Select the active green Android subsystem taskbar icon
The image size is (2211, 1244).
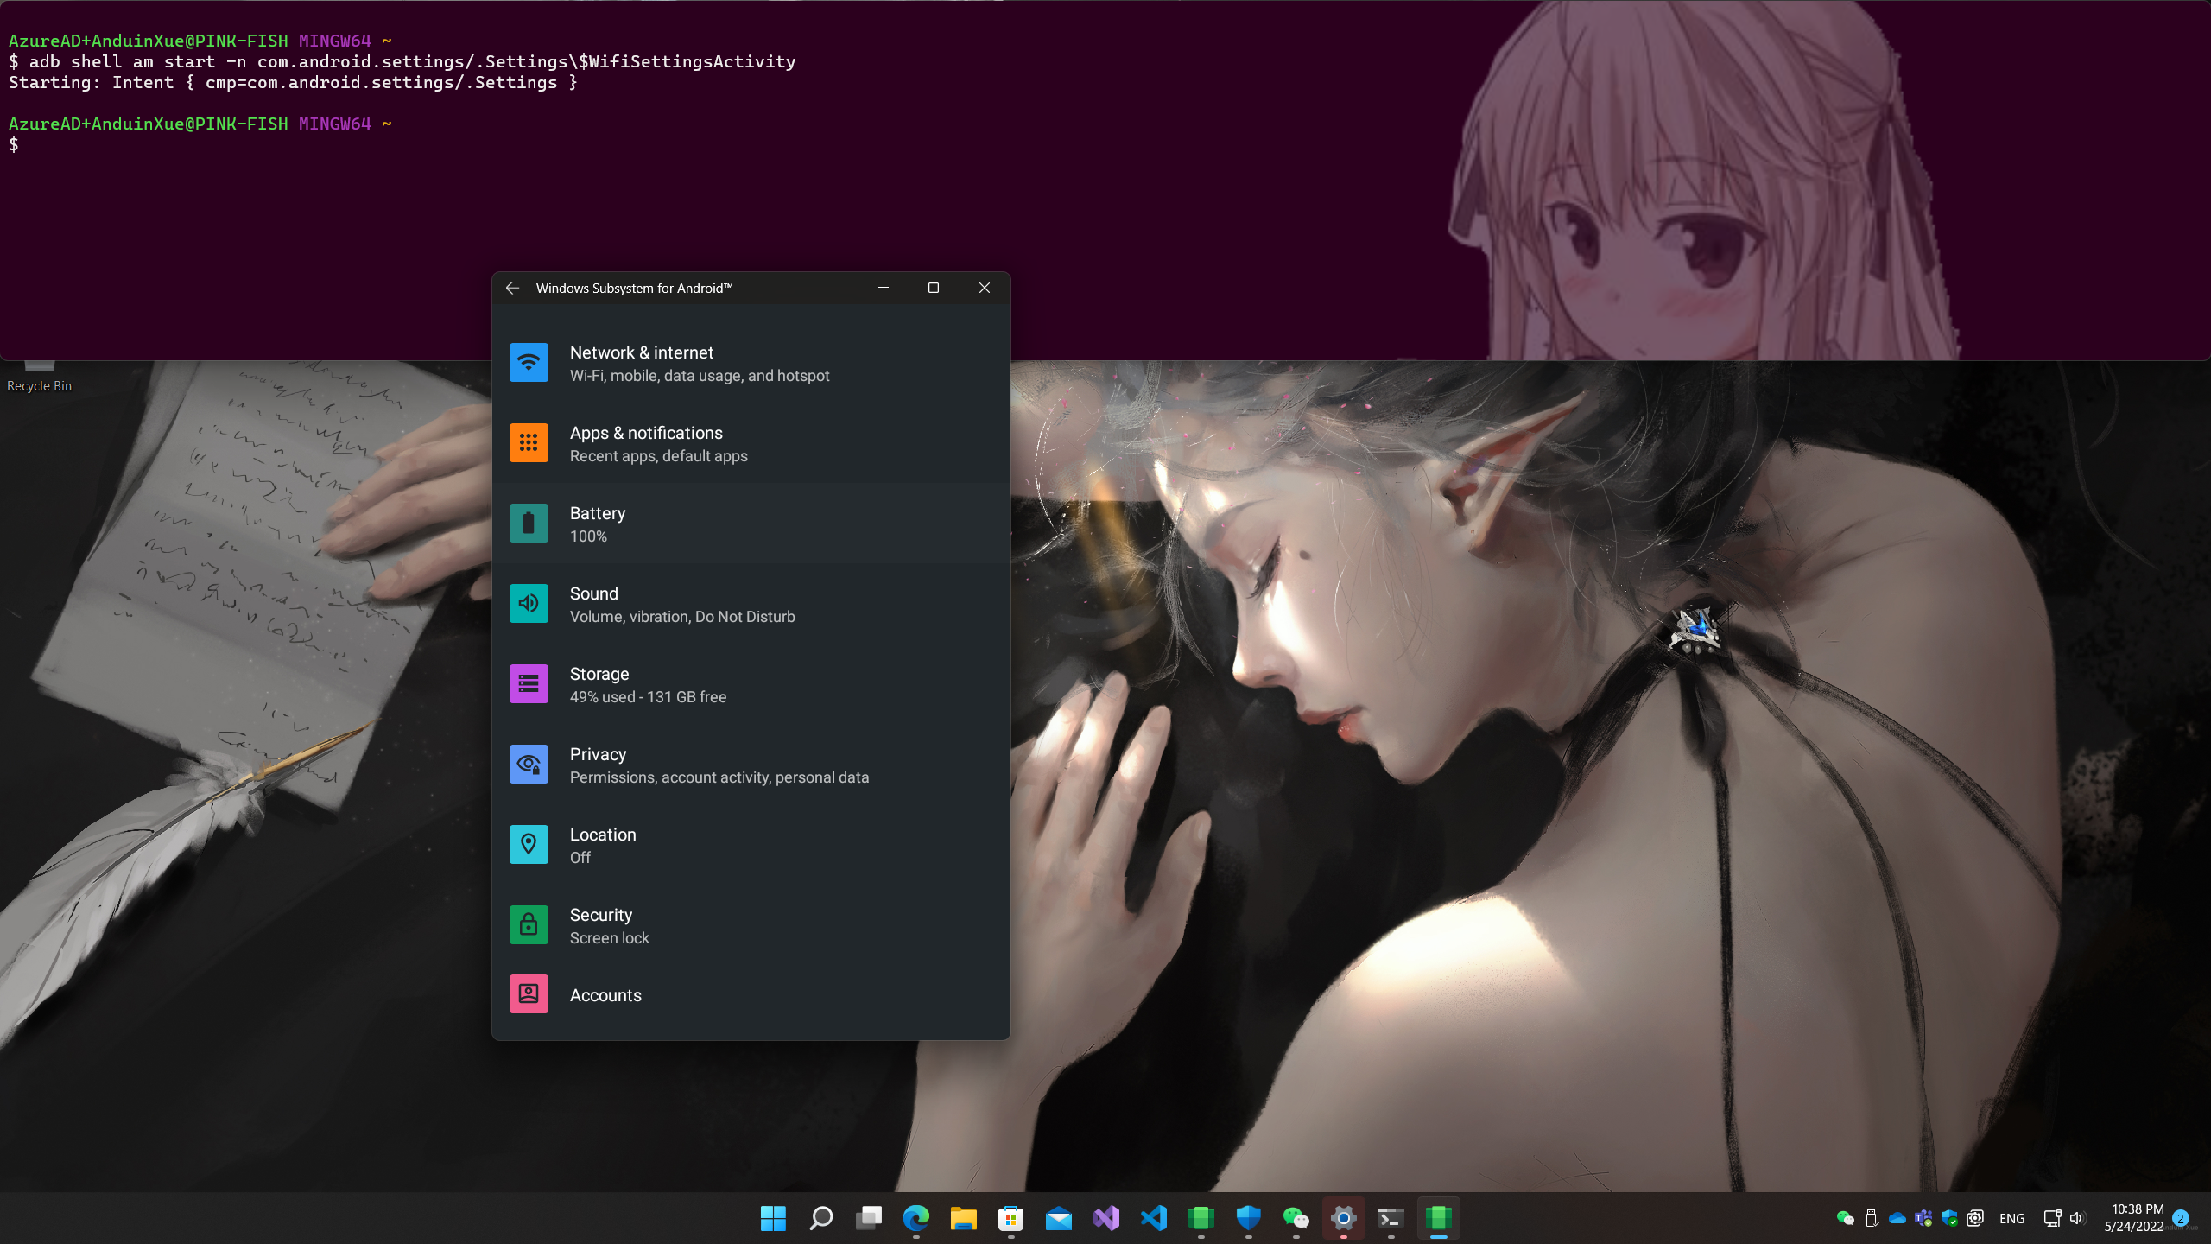(x=1438, y=1218)
